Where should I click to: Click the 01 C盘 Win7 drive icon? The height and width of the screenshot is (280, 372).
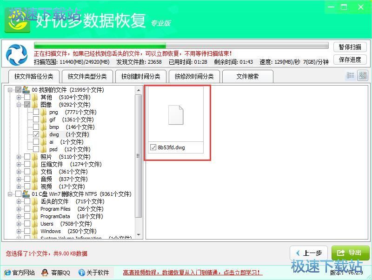[x=26, y=194]
